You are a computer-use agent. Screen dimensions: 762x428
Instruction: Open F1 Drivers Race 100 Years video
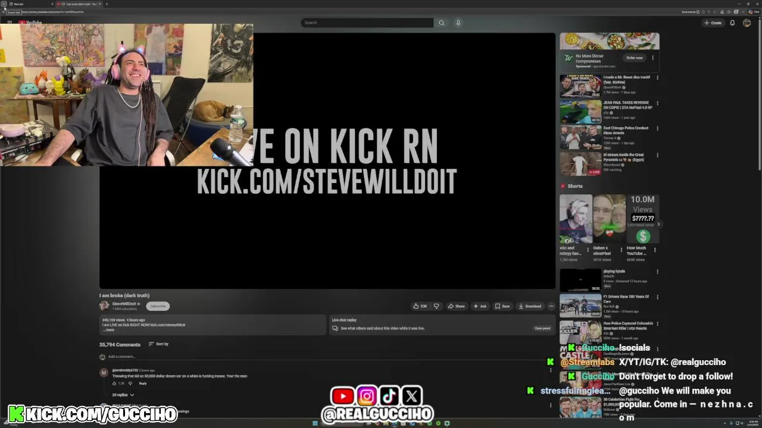tap(580, 306)
